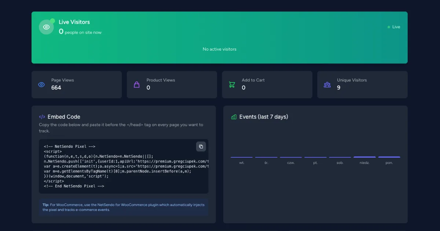The width and height of the screenshot is (440, 231).
Task: Click the Add to Cart icon
Action: click(232, 85)
